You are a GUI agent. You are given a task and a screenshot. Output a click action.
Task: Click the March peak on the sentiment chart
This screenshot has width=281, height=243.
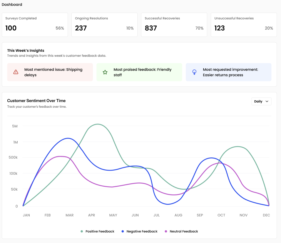pos(68,138)
